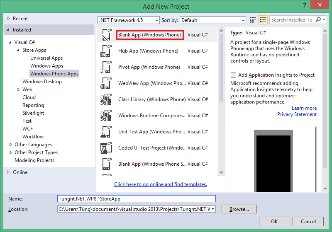The width and height of the screenshot is (332, 232).
Task: Click the Cancel button
Action: [x=308, y=221]
